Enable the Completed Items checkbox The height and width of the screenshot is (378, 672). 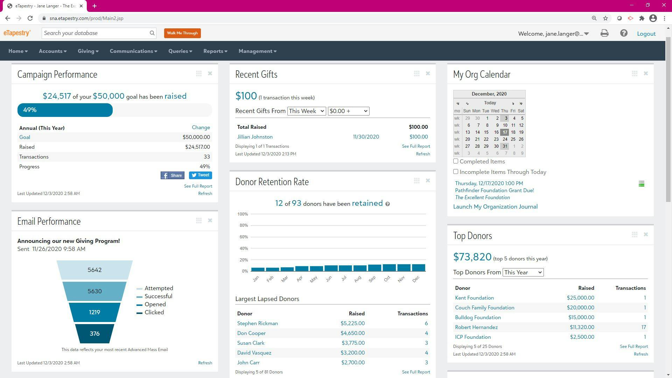[456, 161]
